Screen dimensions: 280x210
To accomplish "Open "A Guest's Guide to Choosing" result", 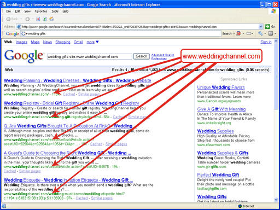I will coord(67,153).
